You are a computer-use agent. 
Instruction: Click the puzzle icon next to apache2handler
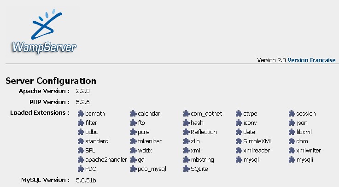(81, 160)
